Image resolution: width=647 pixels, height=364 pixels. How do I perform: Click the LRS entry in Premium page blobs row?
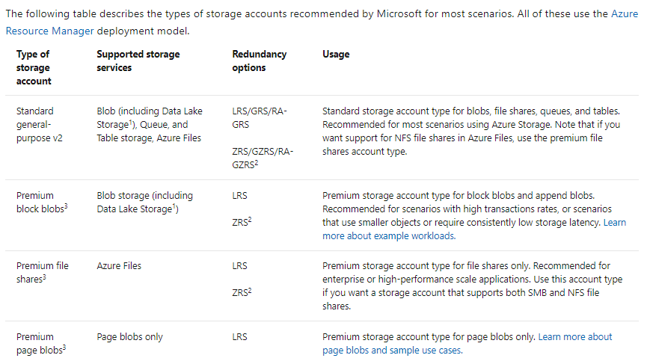click(239, 337)
